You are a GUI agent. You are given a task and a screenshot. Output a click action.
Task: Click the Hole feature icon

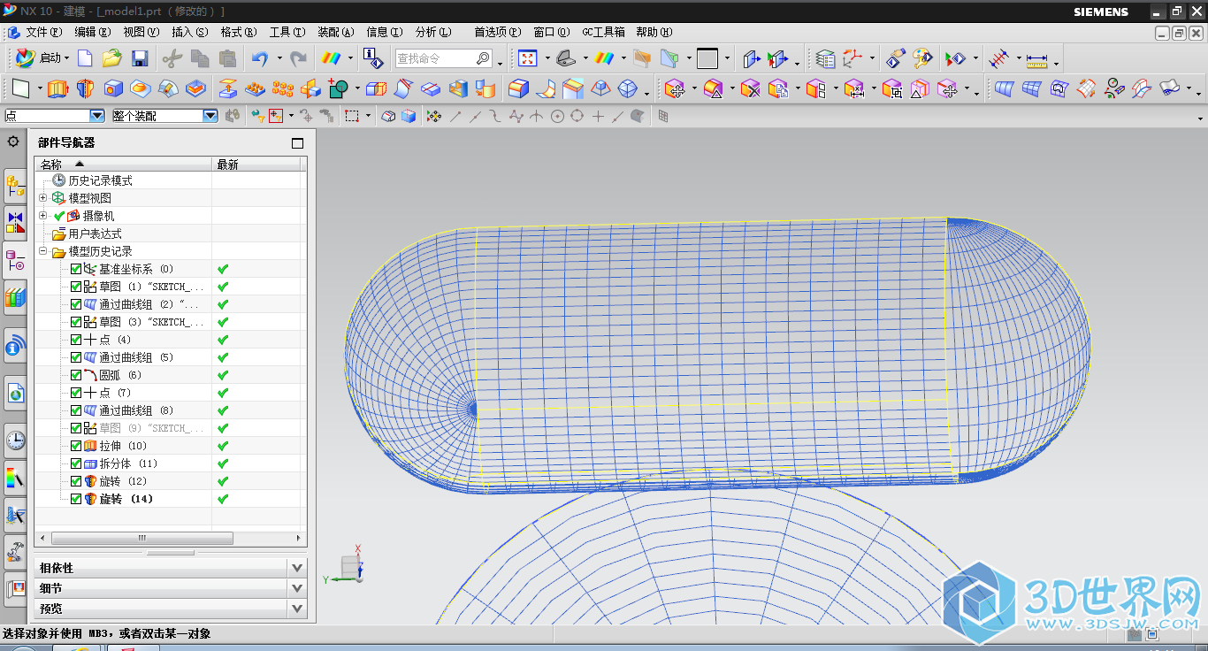113,88
